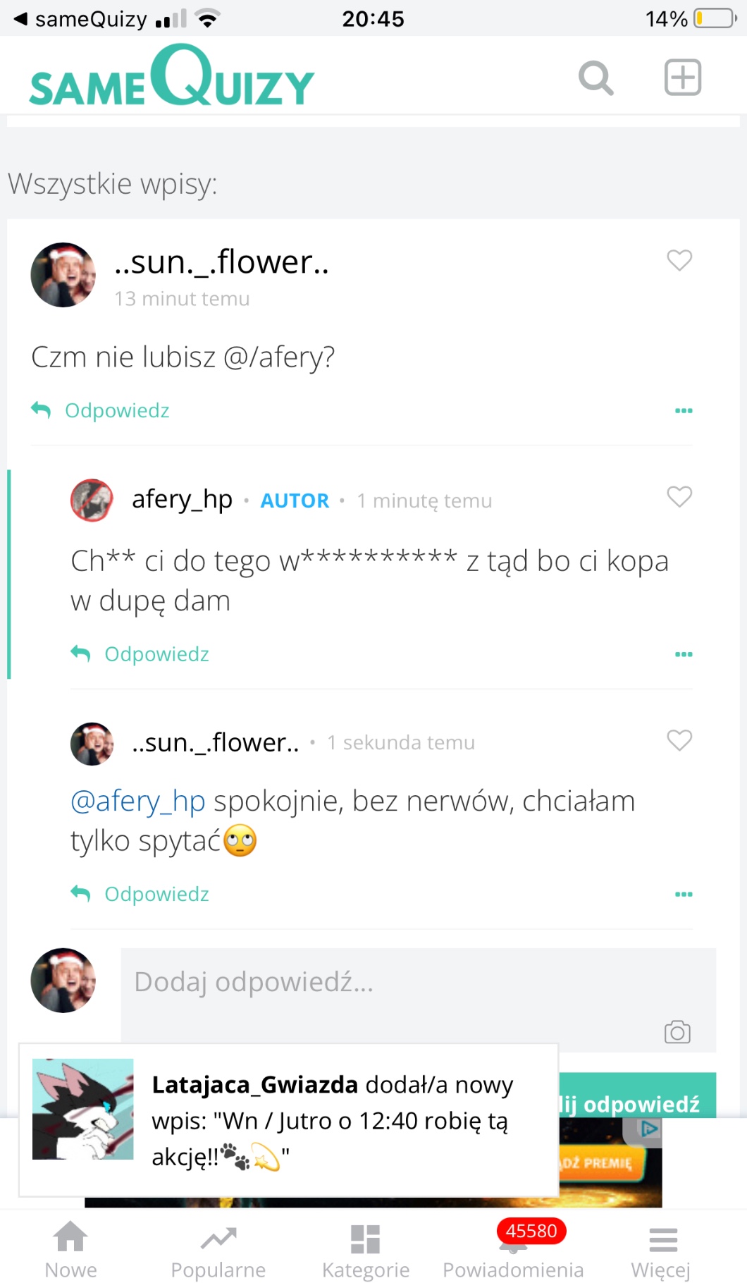Viewport: 747px width, 1283px height.
Task: Tap the camera icon in reply box
Action: (677, 1032)
